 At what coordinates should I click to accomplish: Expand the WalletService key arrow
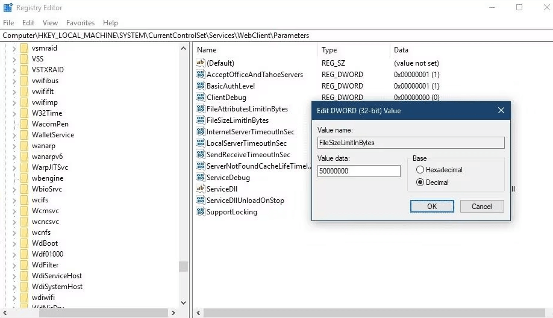[x=14, y=135]
